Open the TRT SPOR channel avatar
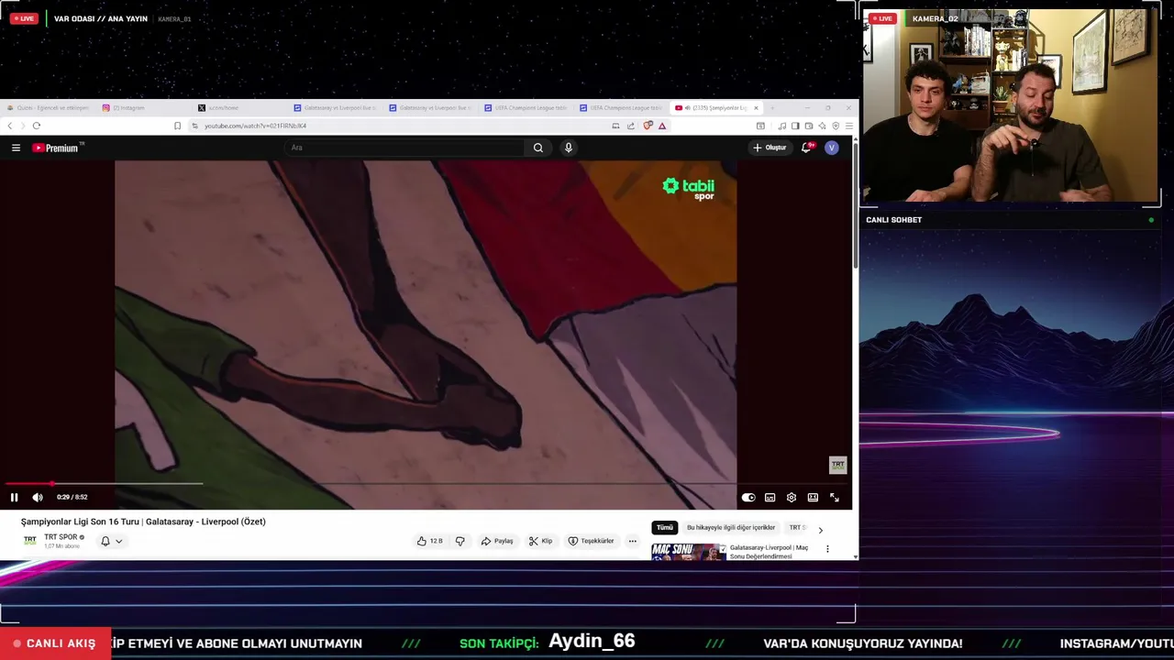Image resolution: width=1174 pixels, height=660 pixels. pyautogui.click(x=30, y=541)
